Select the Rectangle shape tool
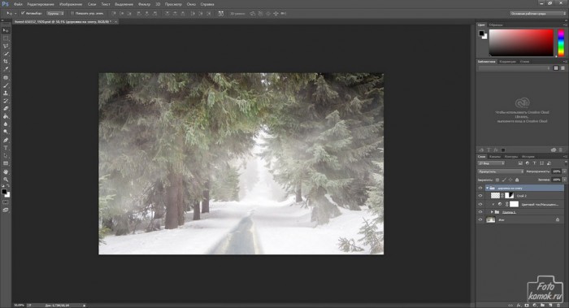This screenshot has width=569, height=308. 6,163
